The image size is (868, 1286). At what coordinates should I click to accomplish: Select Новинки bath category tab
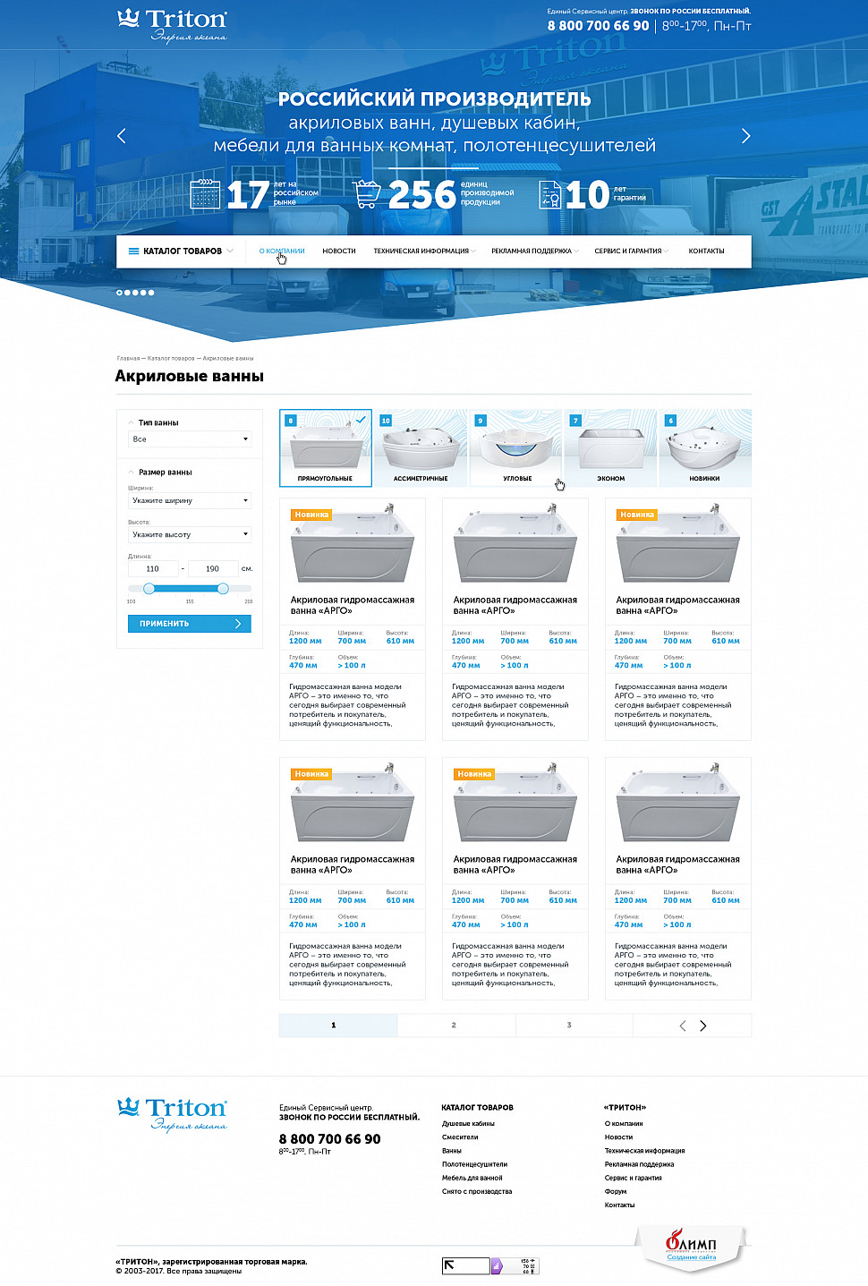click(x=705, y=448)
